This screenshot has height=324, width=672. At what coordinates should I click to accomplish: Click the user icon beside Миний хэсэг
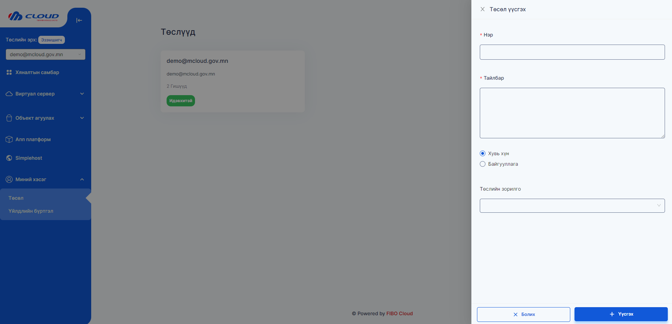point(9,179)
